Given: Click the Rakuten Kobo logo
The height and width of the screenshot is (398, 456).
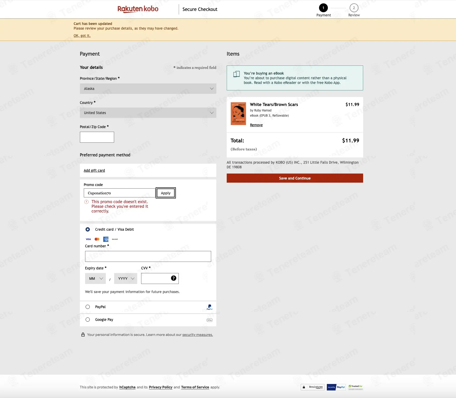Looking at the screenshot, I should point(138,9).
